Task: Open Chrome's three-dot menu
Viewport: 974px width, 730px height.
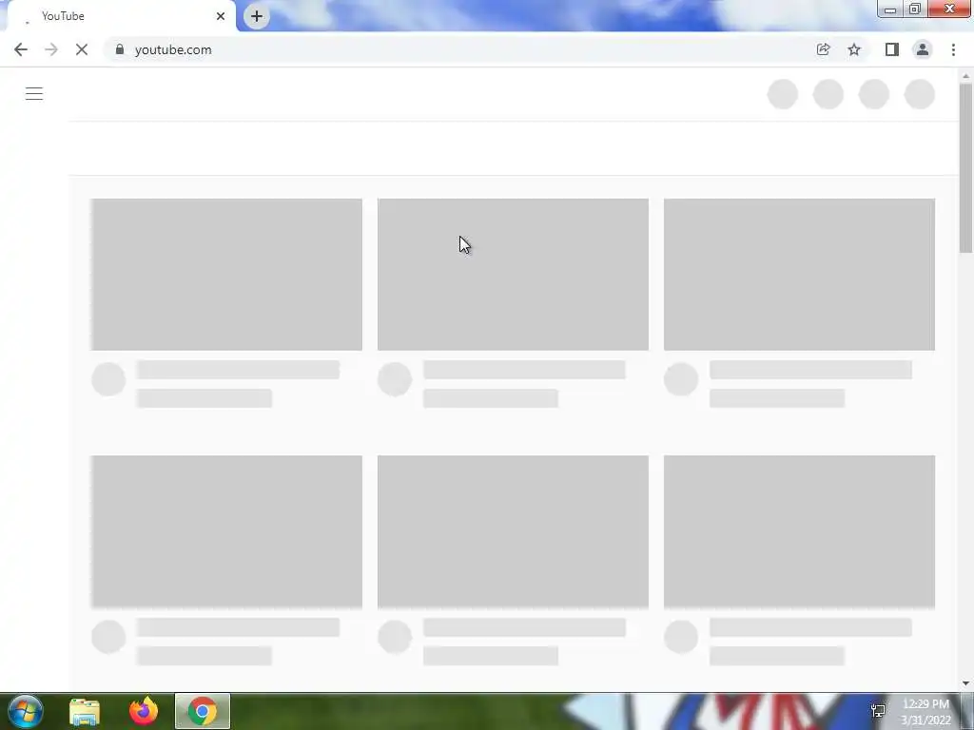Action: click(953, 49)
